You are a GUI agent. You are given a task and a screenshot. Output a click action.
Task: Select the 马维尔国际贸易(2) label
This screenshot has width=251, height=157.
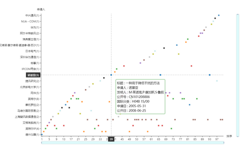click(29, 111)
